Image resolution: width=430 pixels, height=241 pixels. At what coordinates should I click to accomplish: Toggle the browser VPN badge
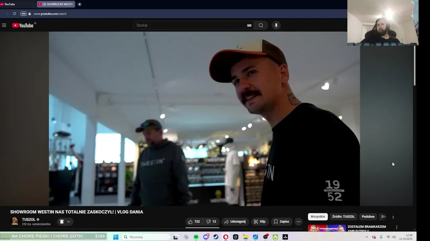point(23,14)
